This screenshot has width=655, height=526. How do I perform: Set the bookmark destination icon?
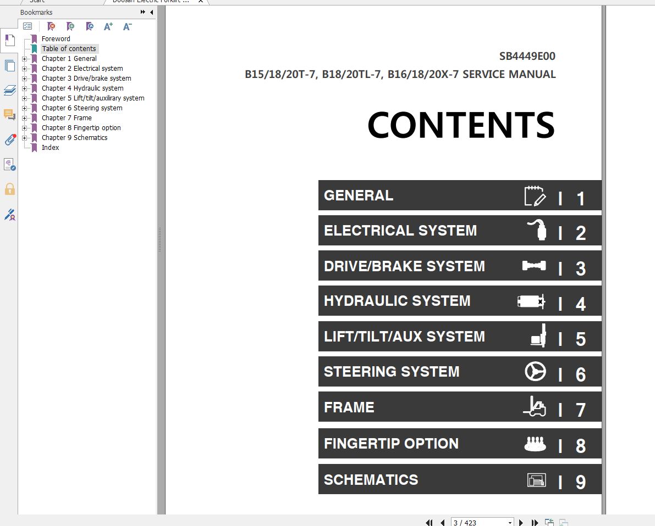click(x=90, y=26)
